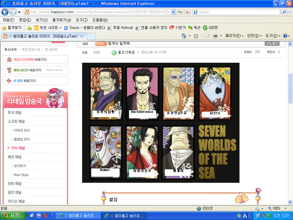Refresh the page with the green arrows icon
Image resolution: width=293 pixels, height=220 pixels.
[x=180, y=12]
